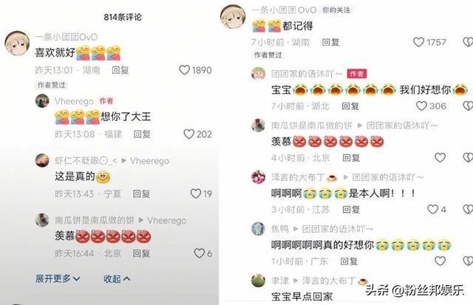
Task: Tap heart icon beside 1757 likes count
Action: 418,42
